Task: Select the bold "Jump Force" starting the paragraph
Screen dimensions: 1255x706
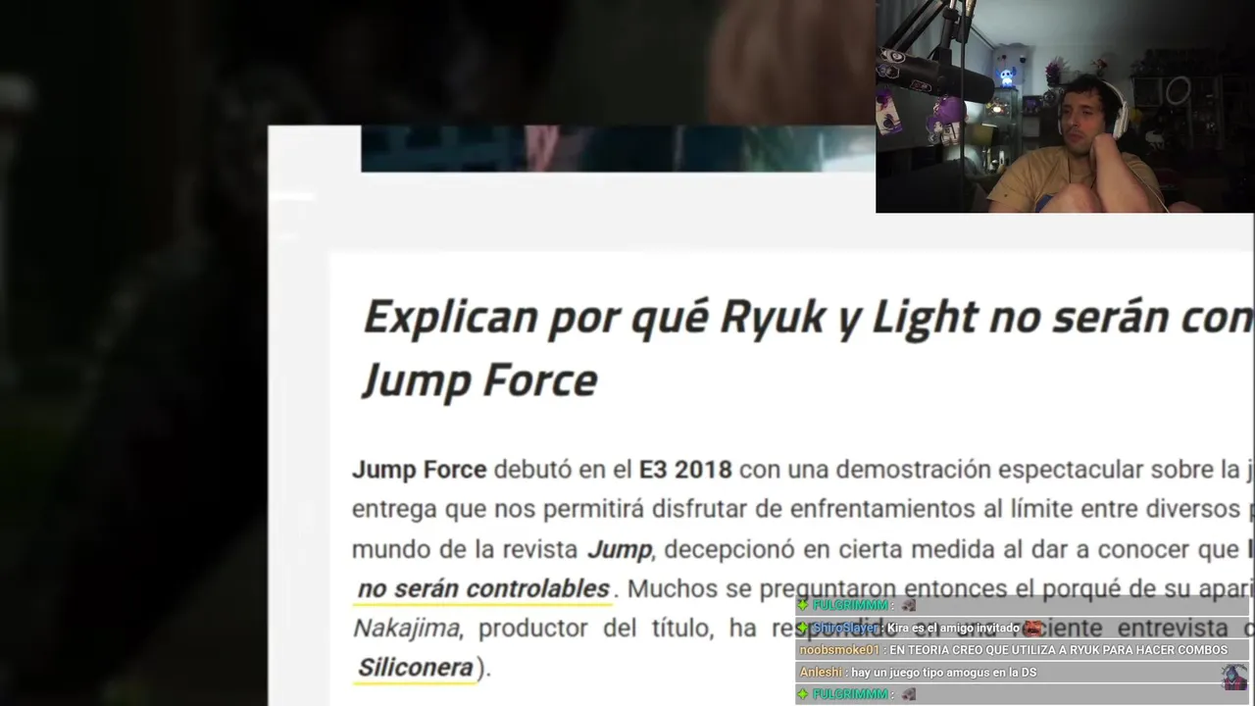Action: point(420,470)
